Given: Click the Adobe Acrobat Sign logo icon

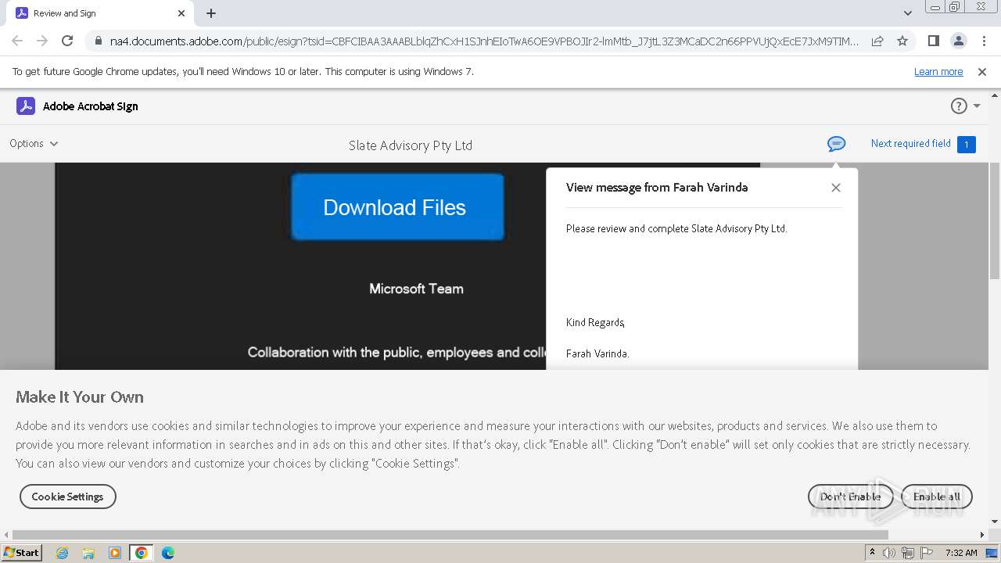Looking at the screenshot, I should click(x=26, y=106).
